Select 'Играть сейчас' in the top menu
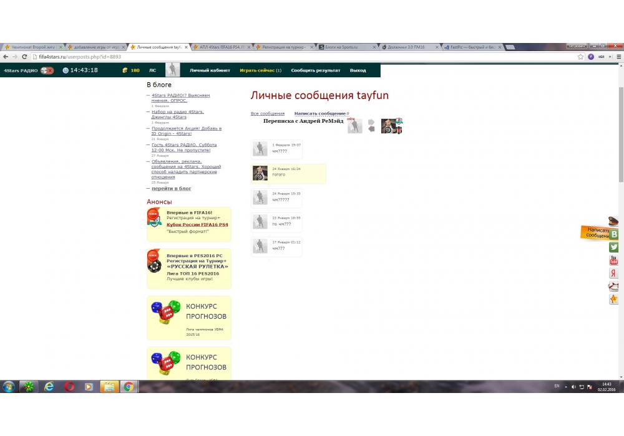This screenshot has height=436, width=624. pos(260,70)
